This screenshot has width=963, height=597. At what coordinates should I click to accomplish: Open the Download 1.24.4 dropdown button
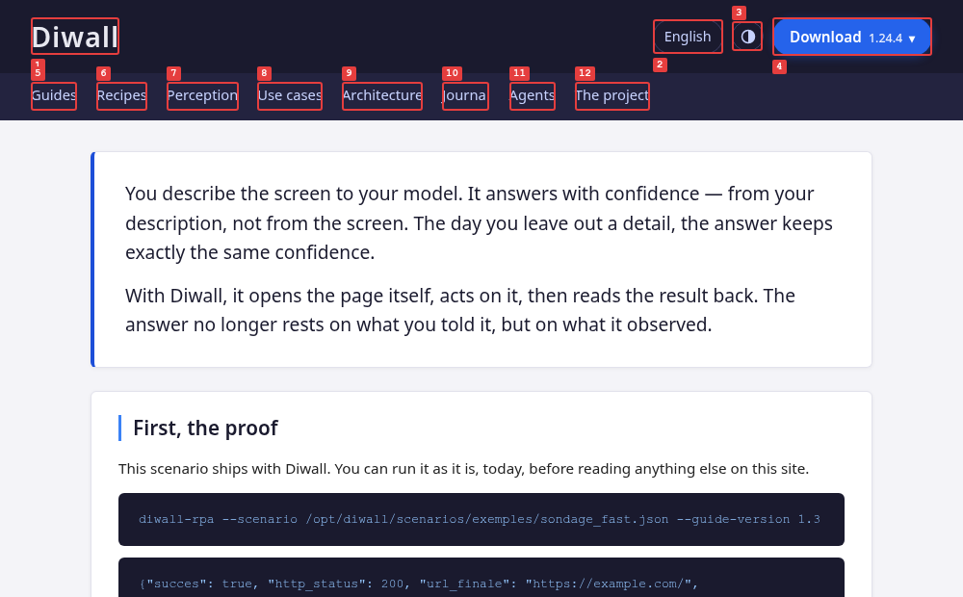[x=852, y=37]
